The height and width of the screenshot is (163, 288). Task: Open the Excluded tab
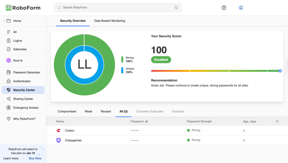pyautogui.click(x=178, y=111)
